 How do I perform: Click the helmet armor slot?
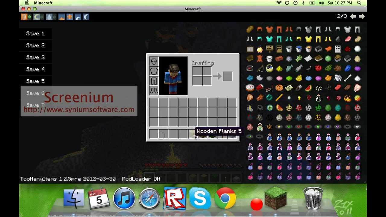(154, 61)
